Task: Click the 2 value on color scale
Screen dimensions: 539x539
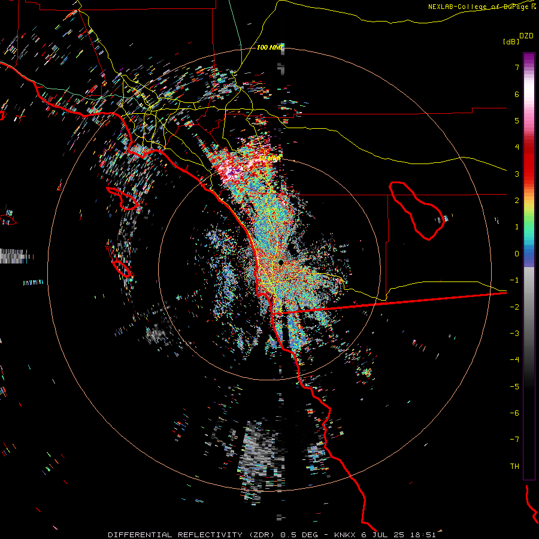Action: pos(517,201)
